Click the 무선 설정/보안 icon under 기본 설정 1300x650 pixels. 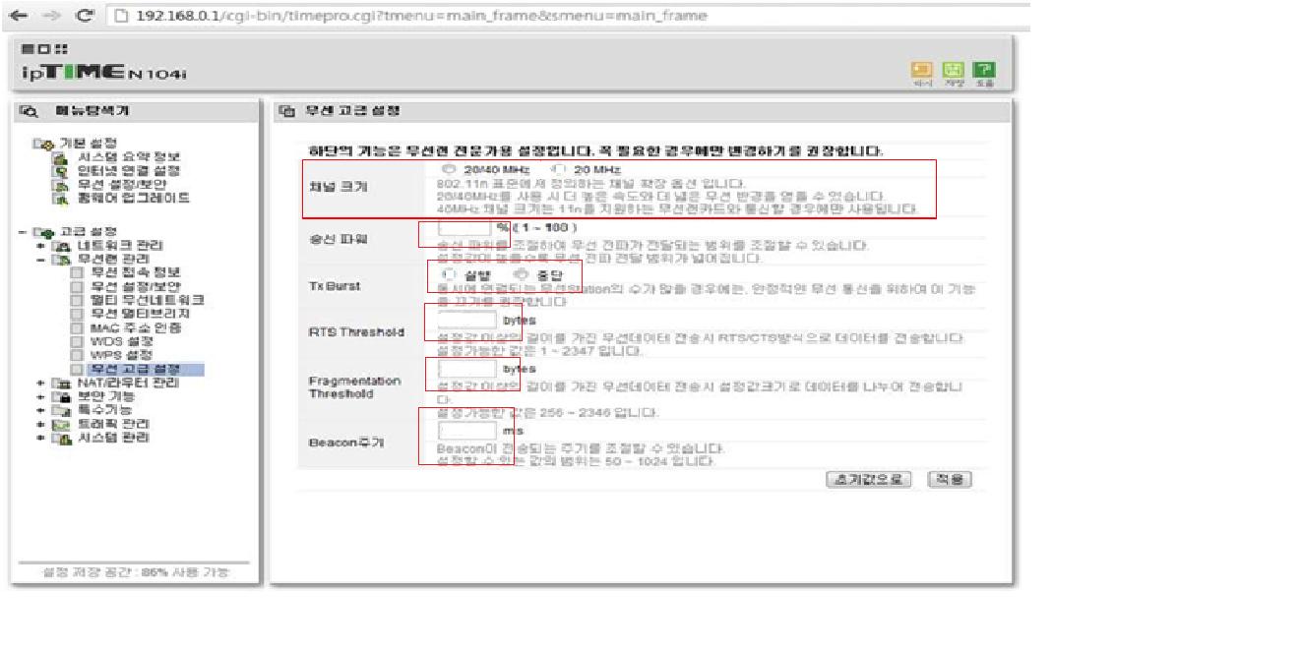[58, 184]
